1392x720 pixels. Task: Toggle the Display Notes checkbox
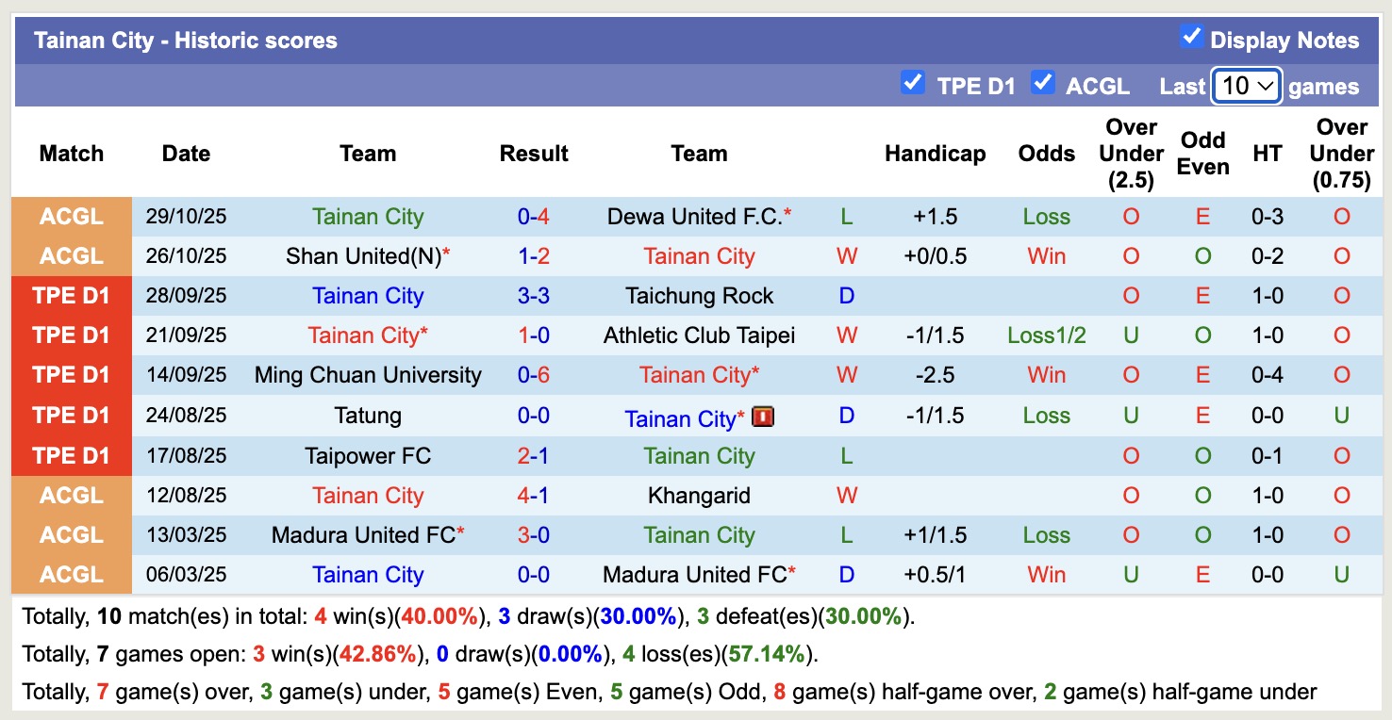(1192, 38)
